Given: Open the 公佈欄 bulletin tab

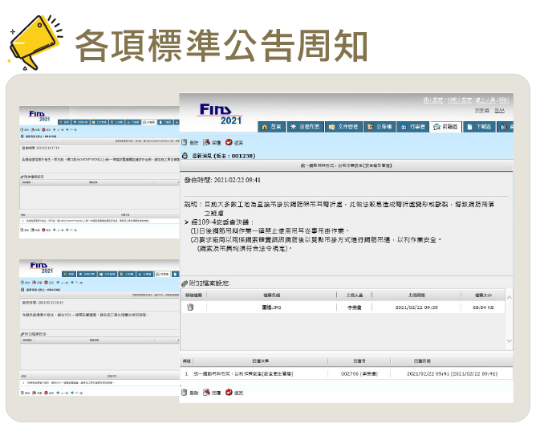Looking at the screenshot, I should tap(380, 127).
